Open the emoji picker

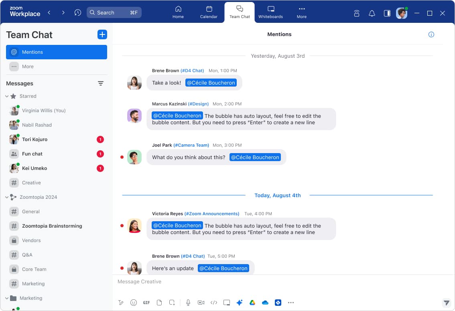(134, 303)
